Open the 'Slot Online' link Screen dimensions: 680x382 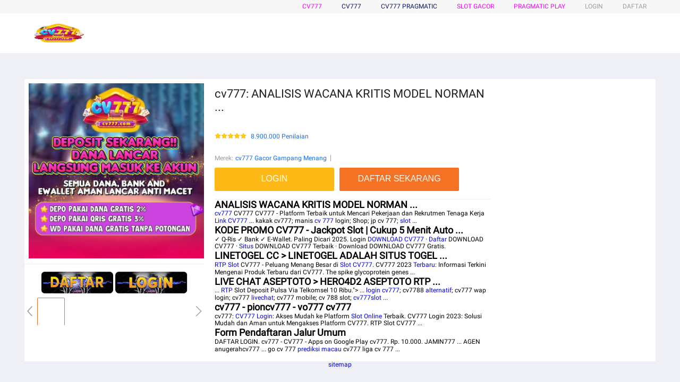367,316
